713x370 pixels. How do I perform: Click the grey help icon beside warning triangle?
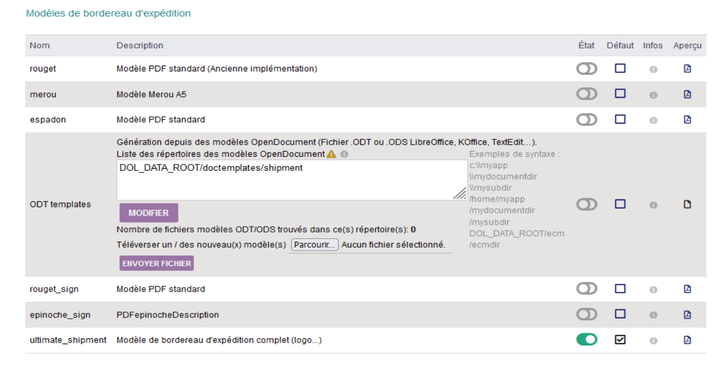point(344,154)
